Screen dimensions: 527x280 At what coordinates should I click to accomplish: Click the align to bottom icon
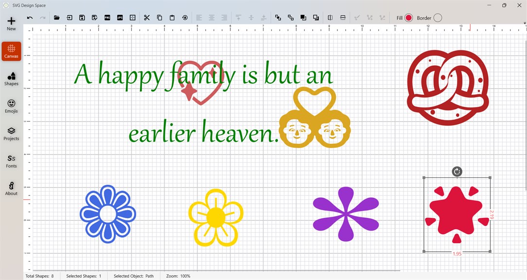click(264, 18)
